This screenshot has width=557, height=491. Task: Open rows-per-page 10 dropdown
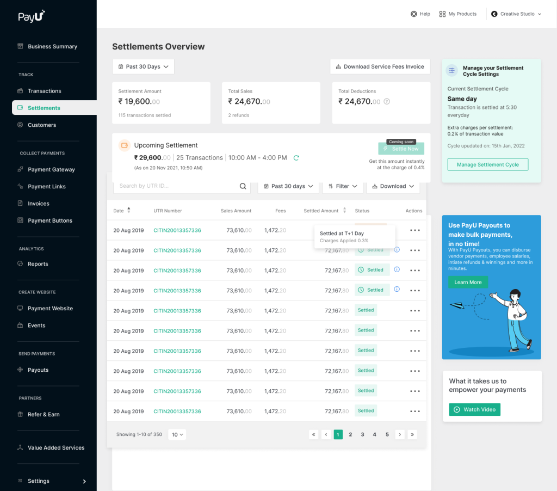coord(177,435)
